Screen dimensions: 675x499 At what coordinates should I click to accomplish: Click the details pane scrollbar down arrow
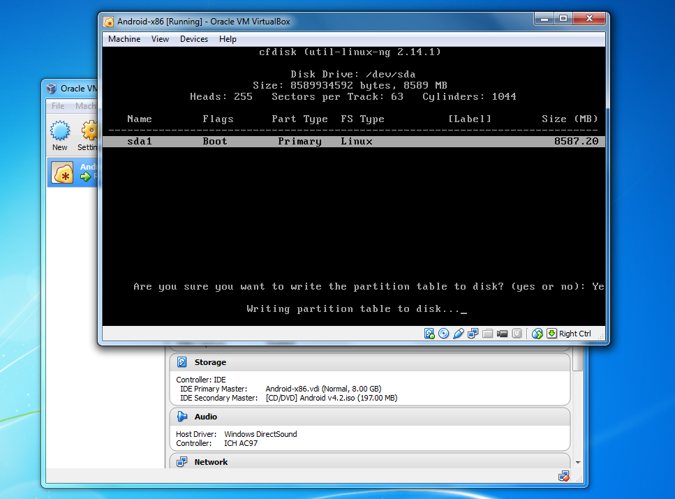[578, 463]
